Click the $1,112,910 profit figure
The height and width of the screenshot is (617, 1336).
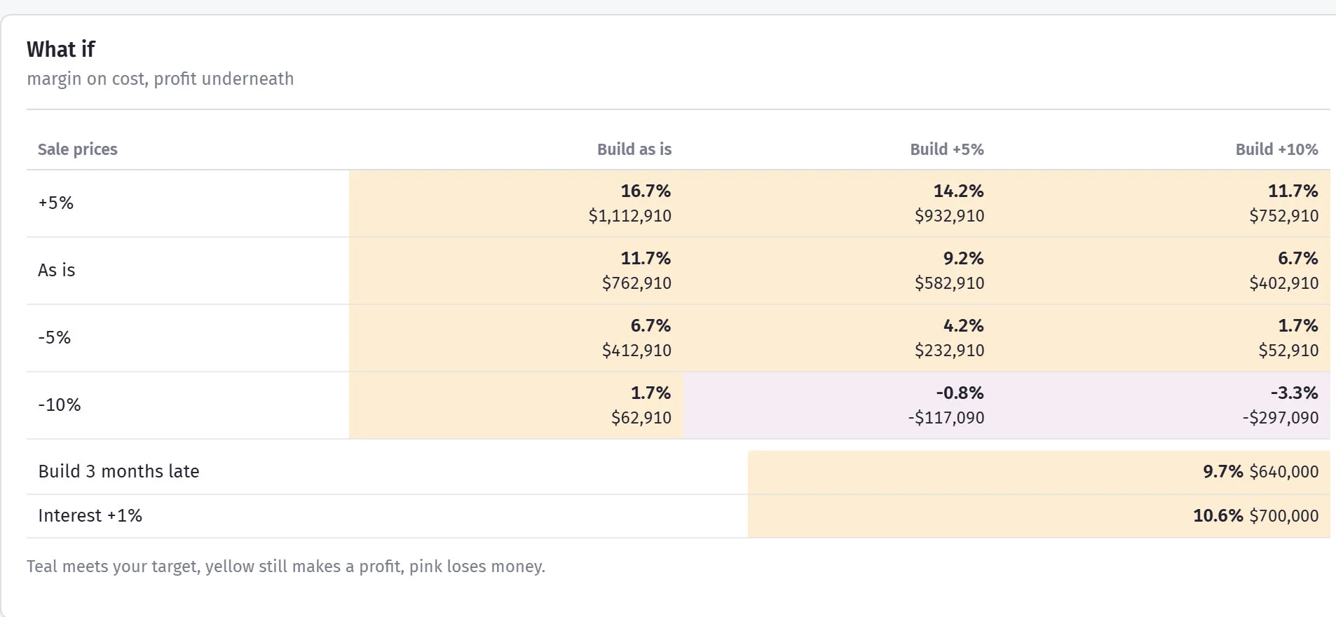click(x=630, y=216)
